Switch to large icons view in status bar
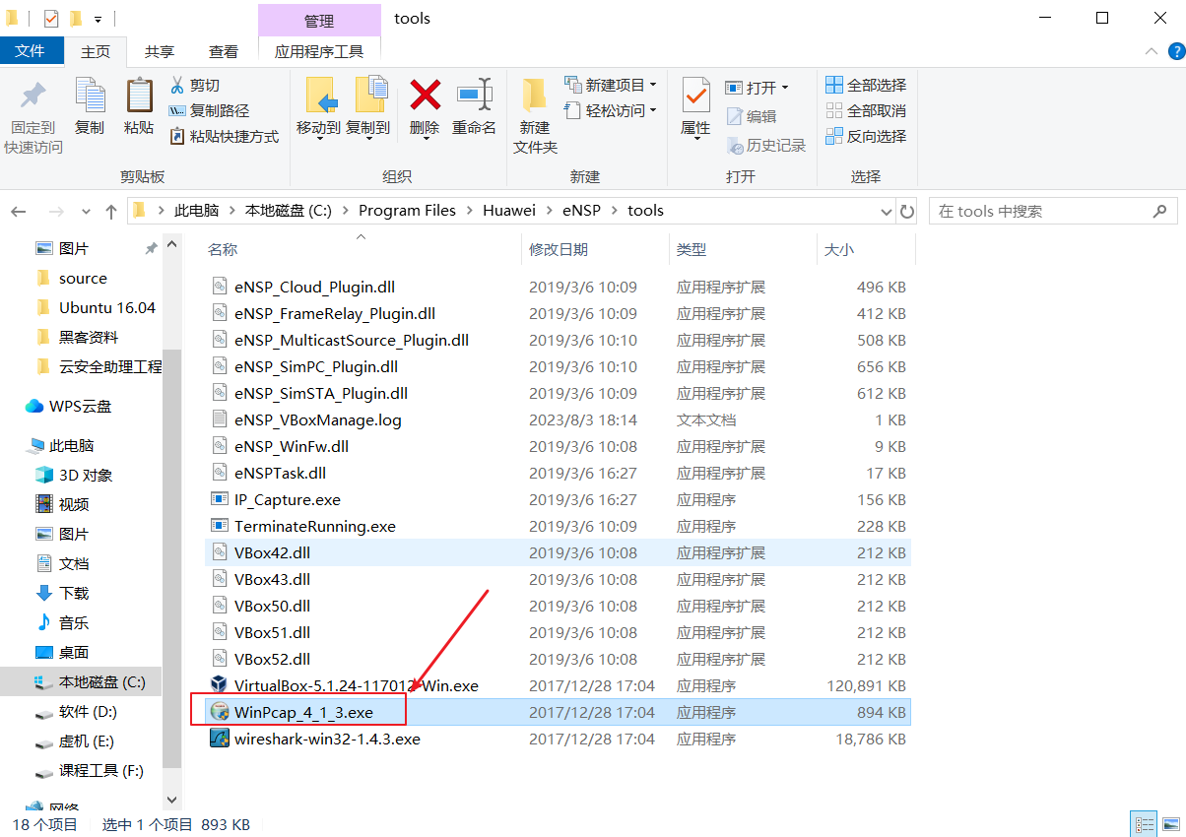This screenshot has width=1186, height=837. tap(1169, 825)
